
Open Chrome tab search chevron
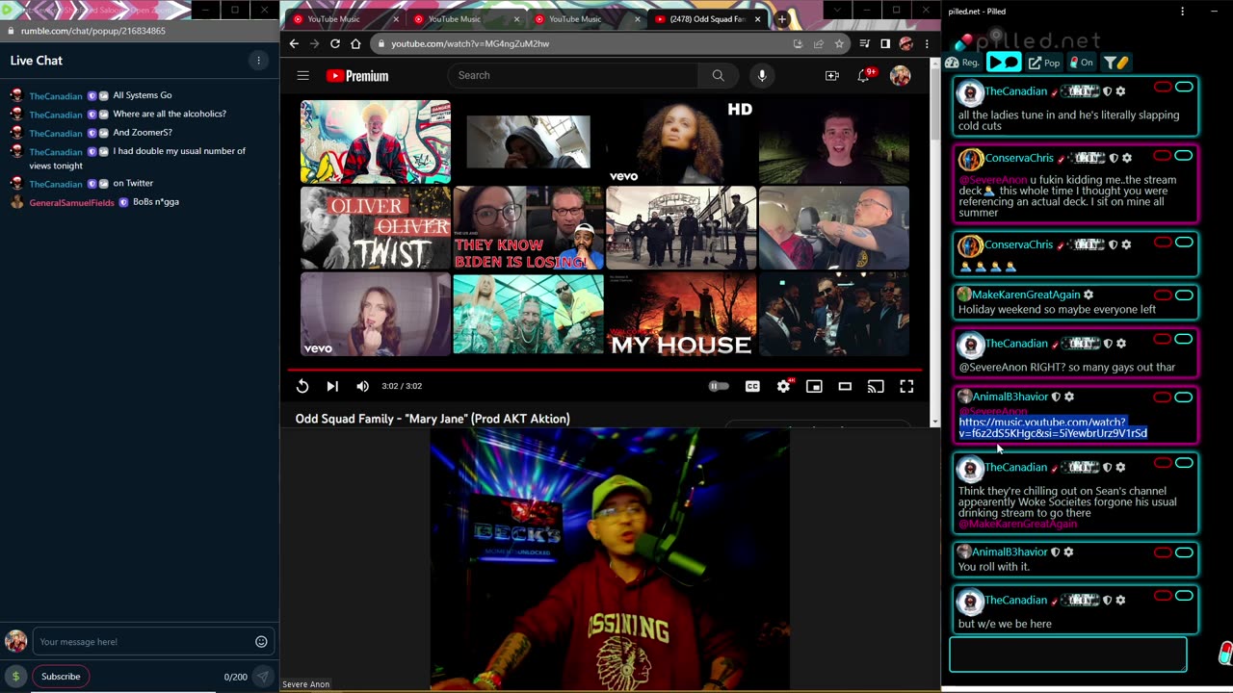pos(836,10)
